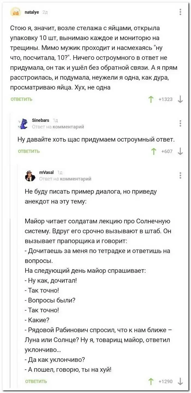Upvote natalye's comment
The height and width of the screenshot is (393, 191).
[150, 99]
